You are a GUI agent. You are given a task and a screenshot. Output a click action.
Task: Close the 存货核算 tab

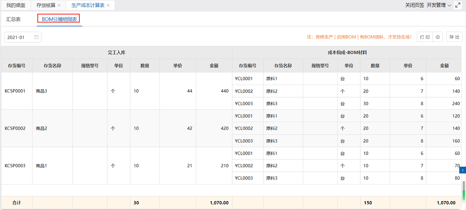click(x=59, y=5)
